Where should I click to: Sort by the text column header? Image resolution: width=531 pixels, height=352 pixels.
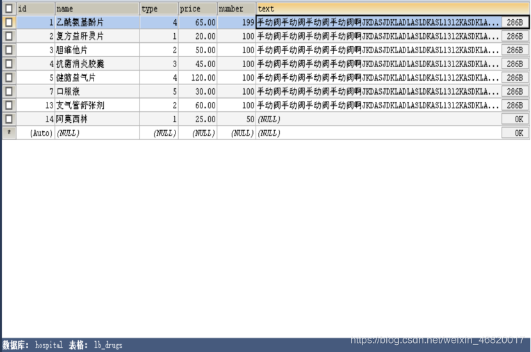coord(393,8)
